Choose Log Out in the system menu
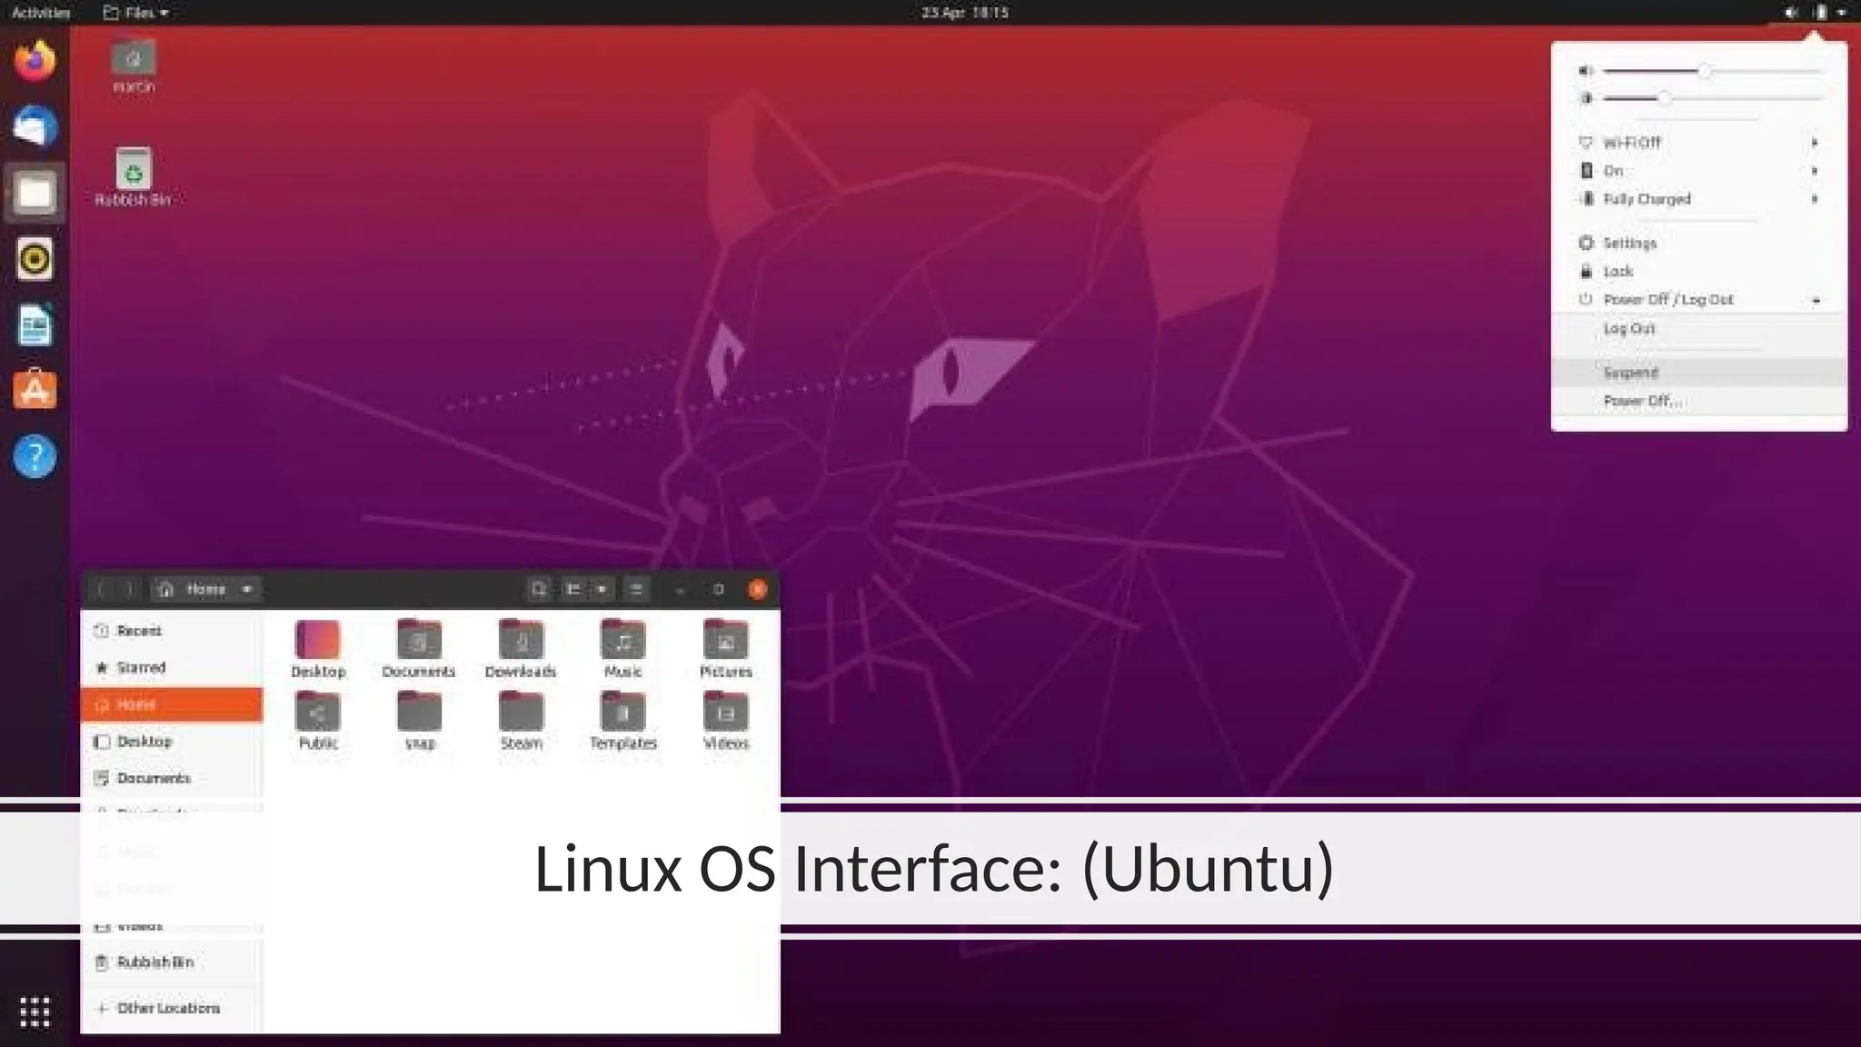Viewport: 1861px width, 1047px height. coord(1698,329)
